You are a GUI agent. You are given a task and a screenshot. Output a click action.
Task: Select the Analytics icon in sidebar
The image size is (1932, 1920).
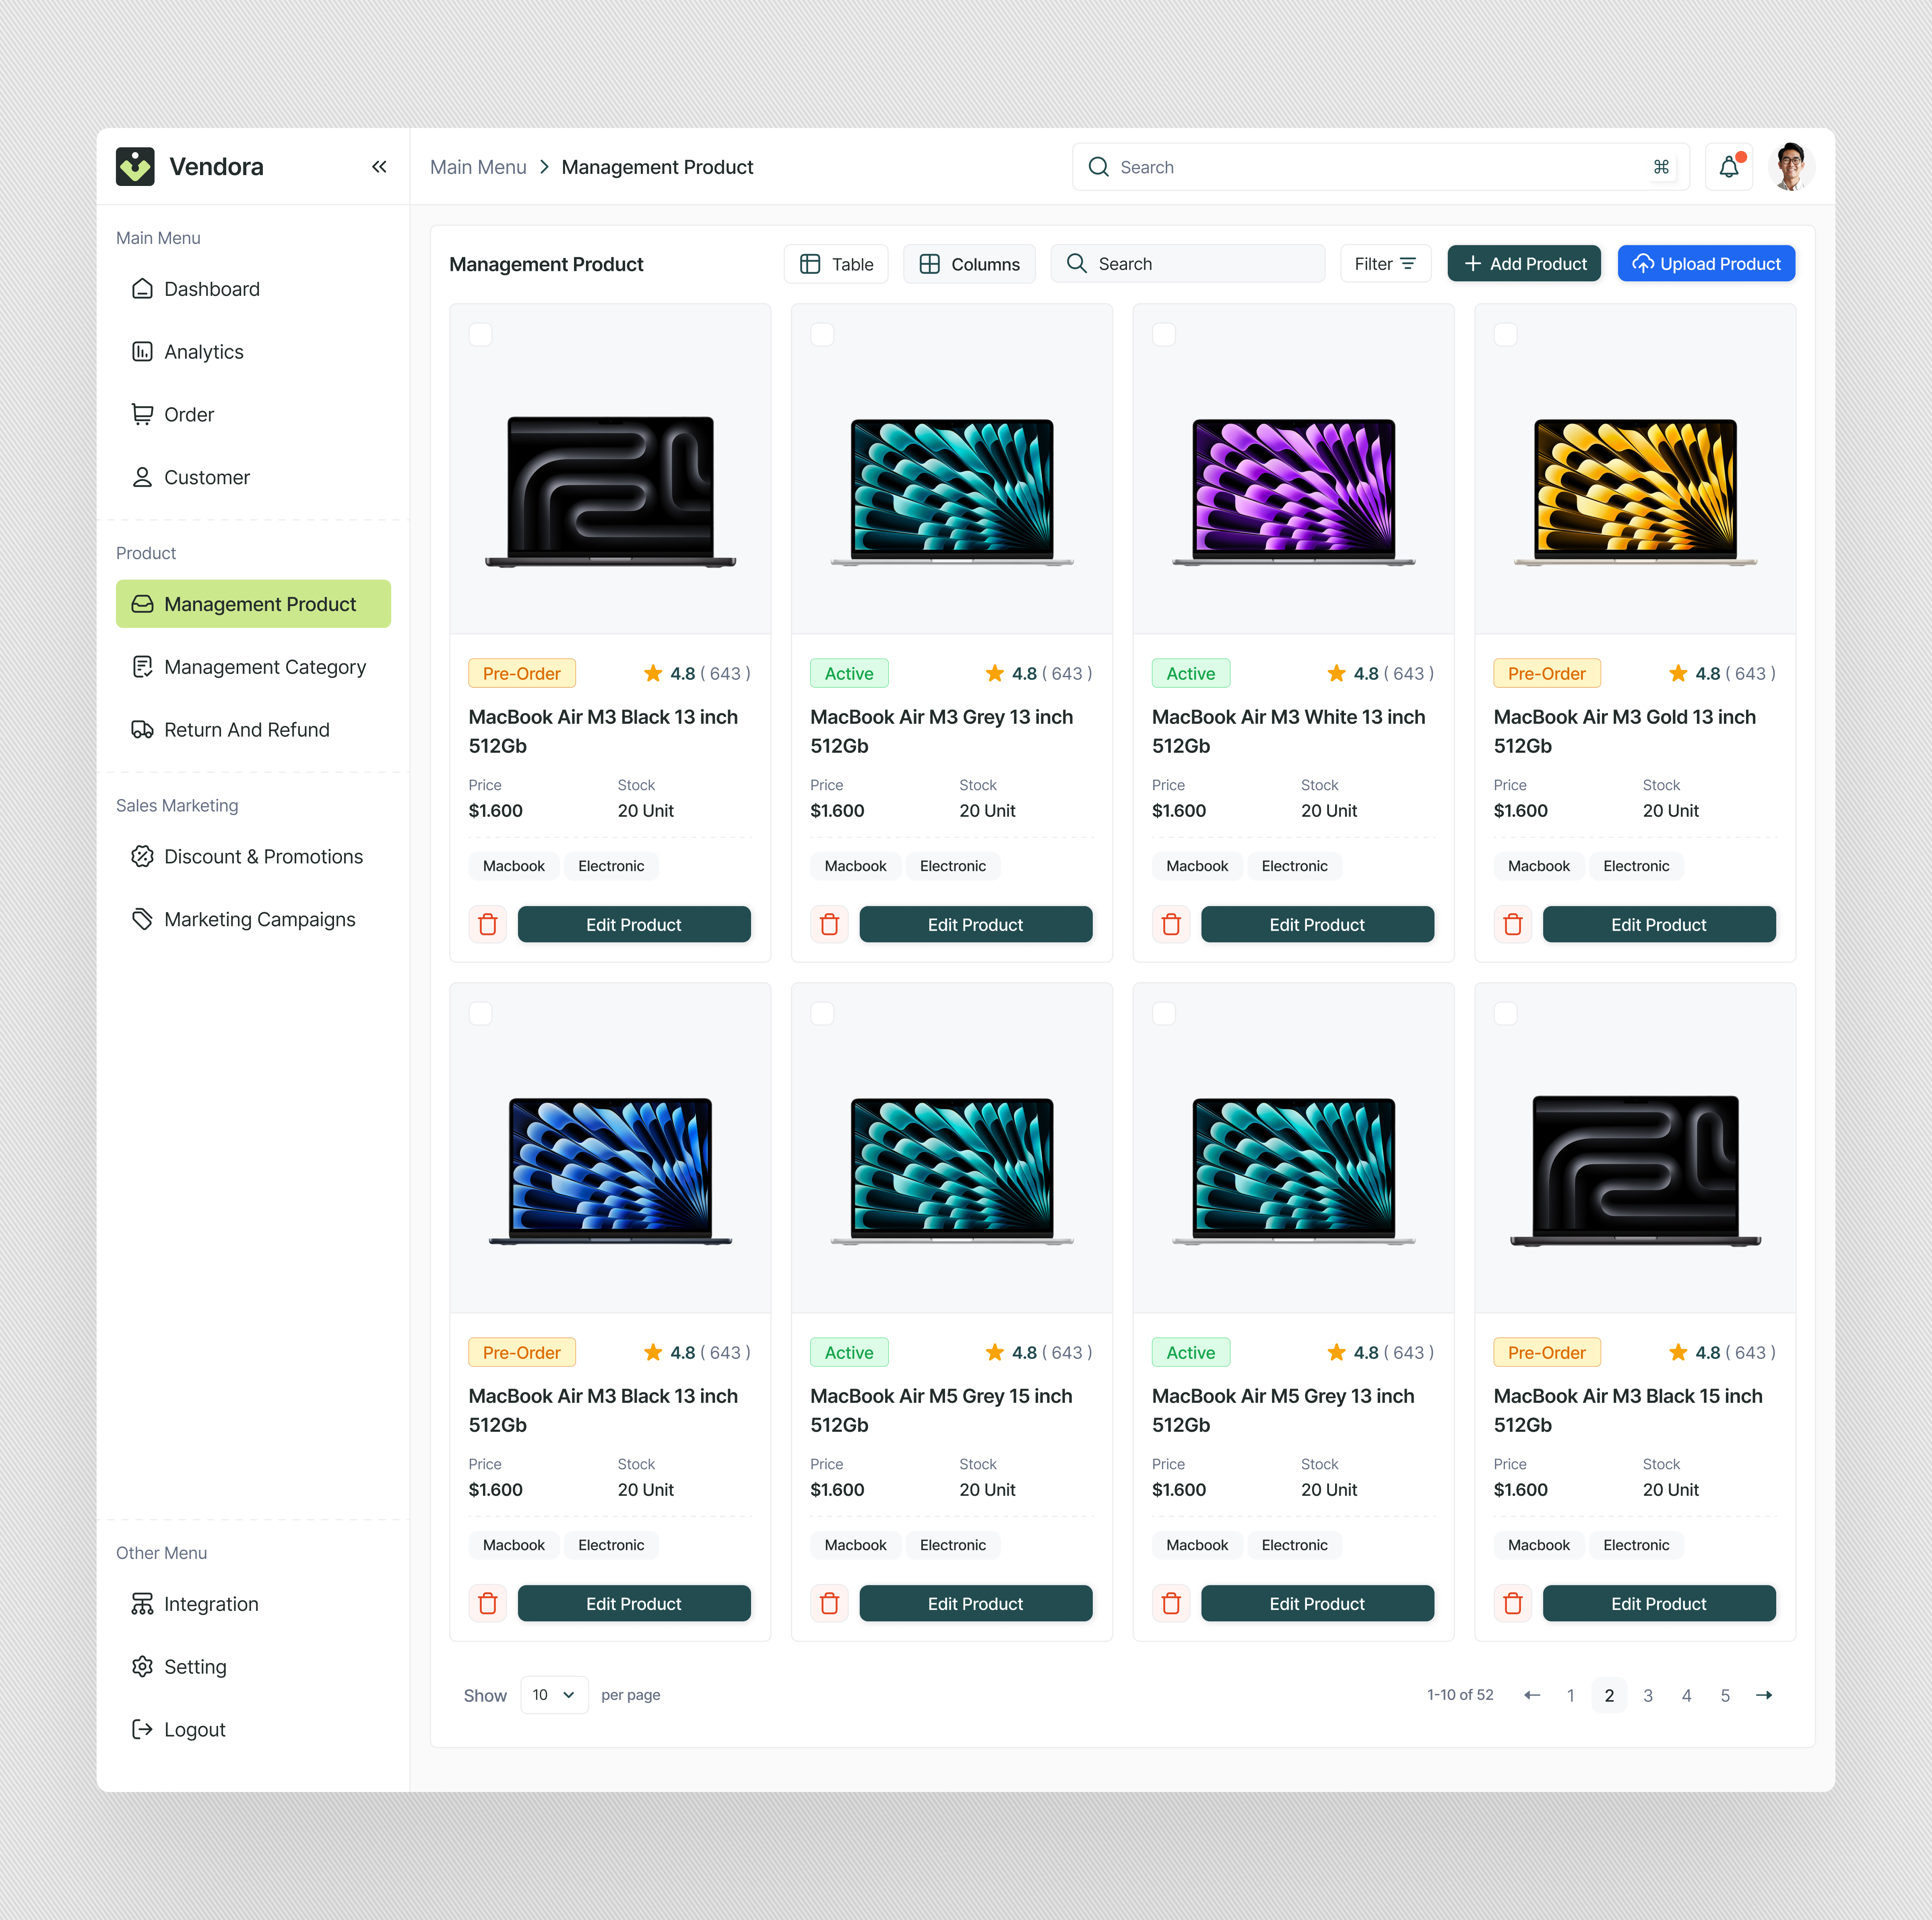pyautogui.click(x=143, y=351)
